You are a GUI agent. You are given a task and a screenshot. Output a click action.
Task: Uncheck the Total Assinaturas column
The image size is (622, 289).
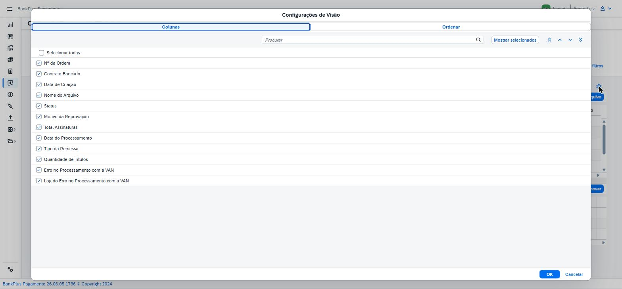[39, 127]
